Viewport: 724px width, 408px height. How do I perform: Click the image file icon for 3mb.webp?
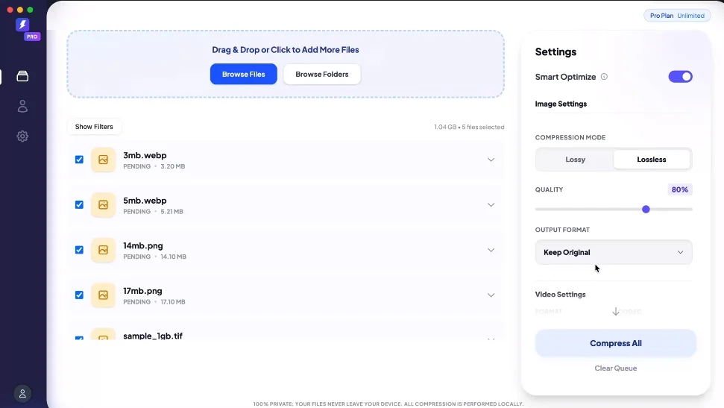point(103,160)
